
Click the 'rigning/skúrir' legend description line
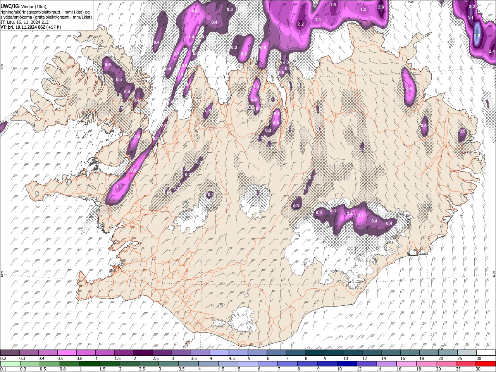point(45,12)
